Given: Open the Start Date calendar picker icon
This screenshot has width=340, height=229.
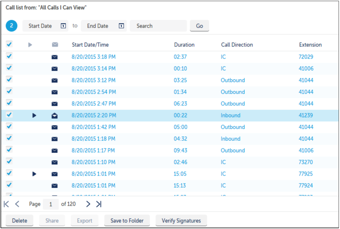Looking at the screenshot, I should [x=63, y=26].
